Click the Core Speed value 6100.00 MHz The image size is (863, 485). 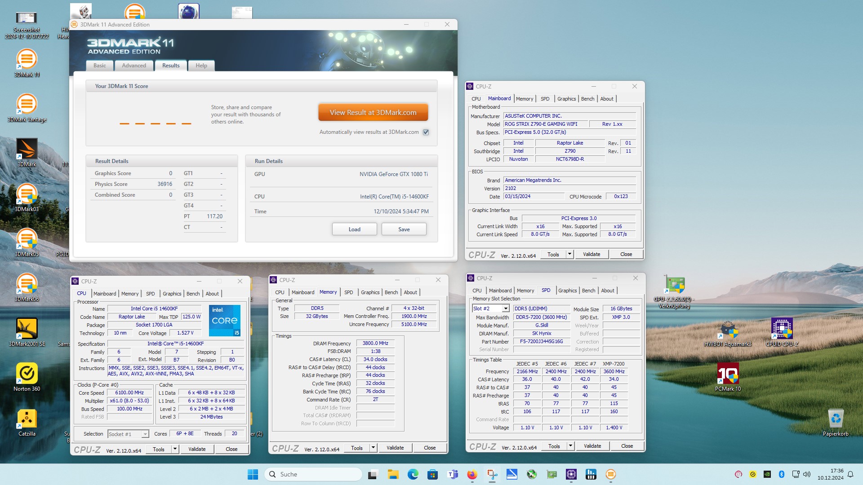130,392
